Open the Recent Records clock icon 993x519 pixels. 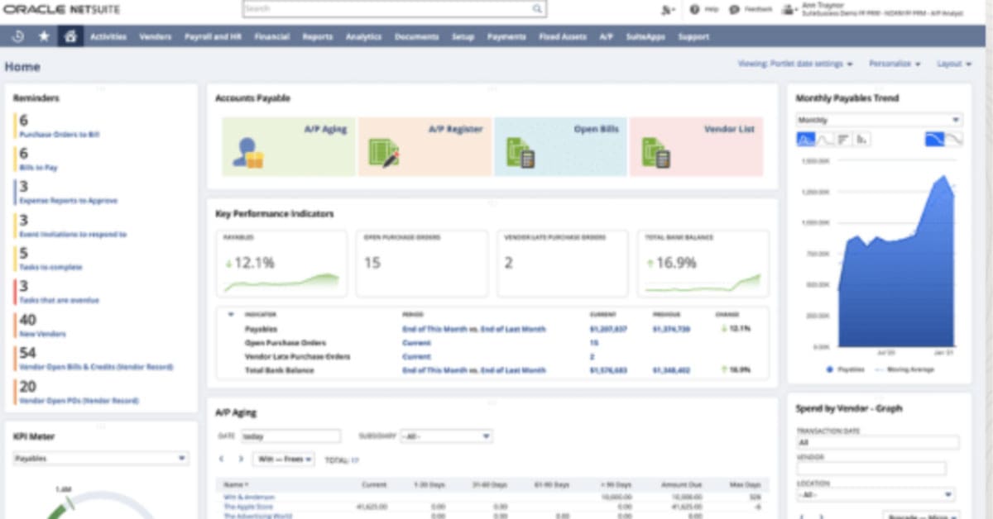click(19, 36)
